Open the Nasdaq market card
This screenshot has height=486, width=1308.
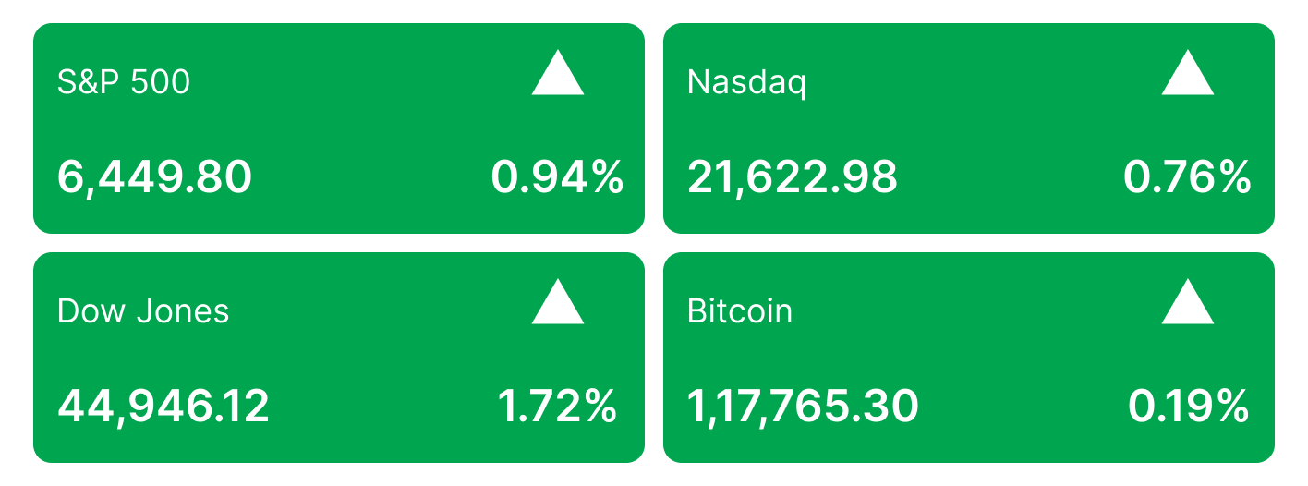click(969, 128)
